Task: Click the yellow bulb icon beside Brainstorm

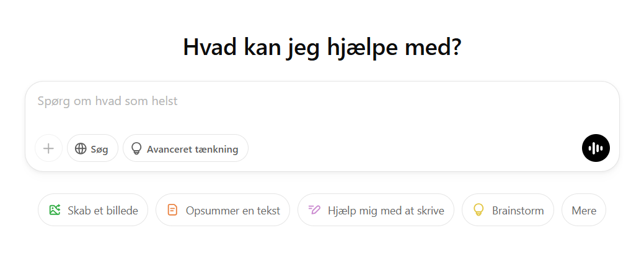Action: pyautogui.click(x=478, y=210)
